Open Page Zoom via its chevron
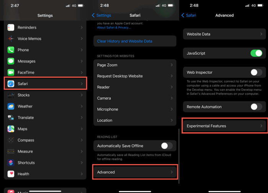Image resolution: width=268 pixels, height=193 pixels. tap(172, 65)
